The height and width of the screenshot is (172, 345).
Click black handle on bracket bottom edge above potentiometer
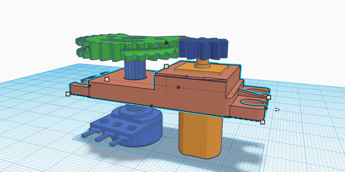(151, 106)
